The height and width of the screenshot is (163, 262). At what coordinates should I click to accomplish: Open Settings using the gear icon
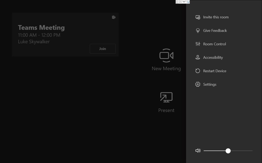click(198, 84)
